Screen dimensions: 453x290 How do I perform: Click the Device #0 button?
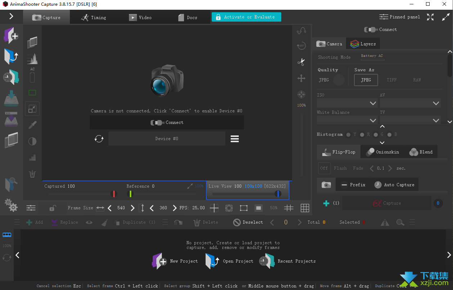click(x=167, y=139)
